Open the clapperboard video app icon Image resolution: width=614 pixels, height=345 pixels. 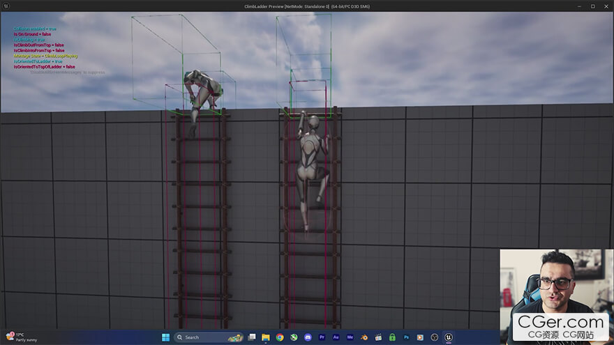tap(378, 337)
